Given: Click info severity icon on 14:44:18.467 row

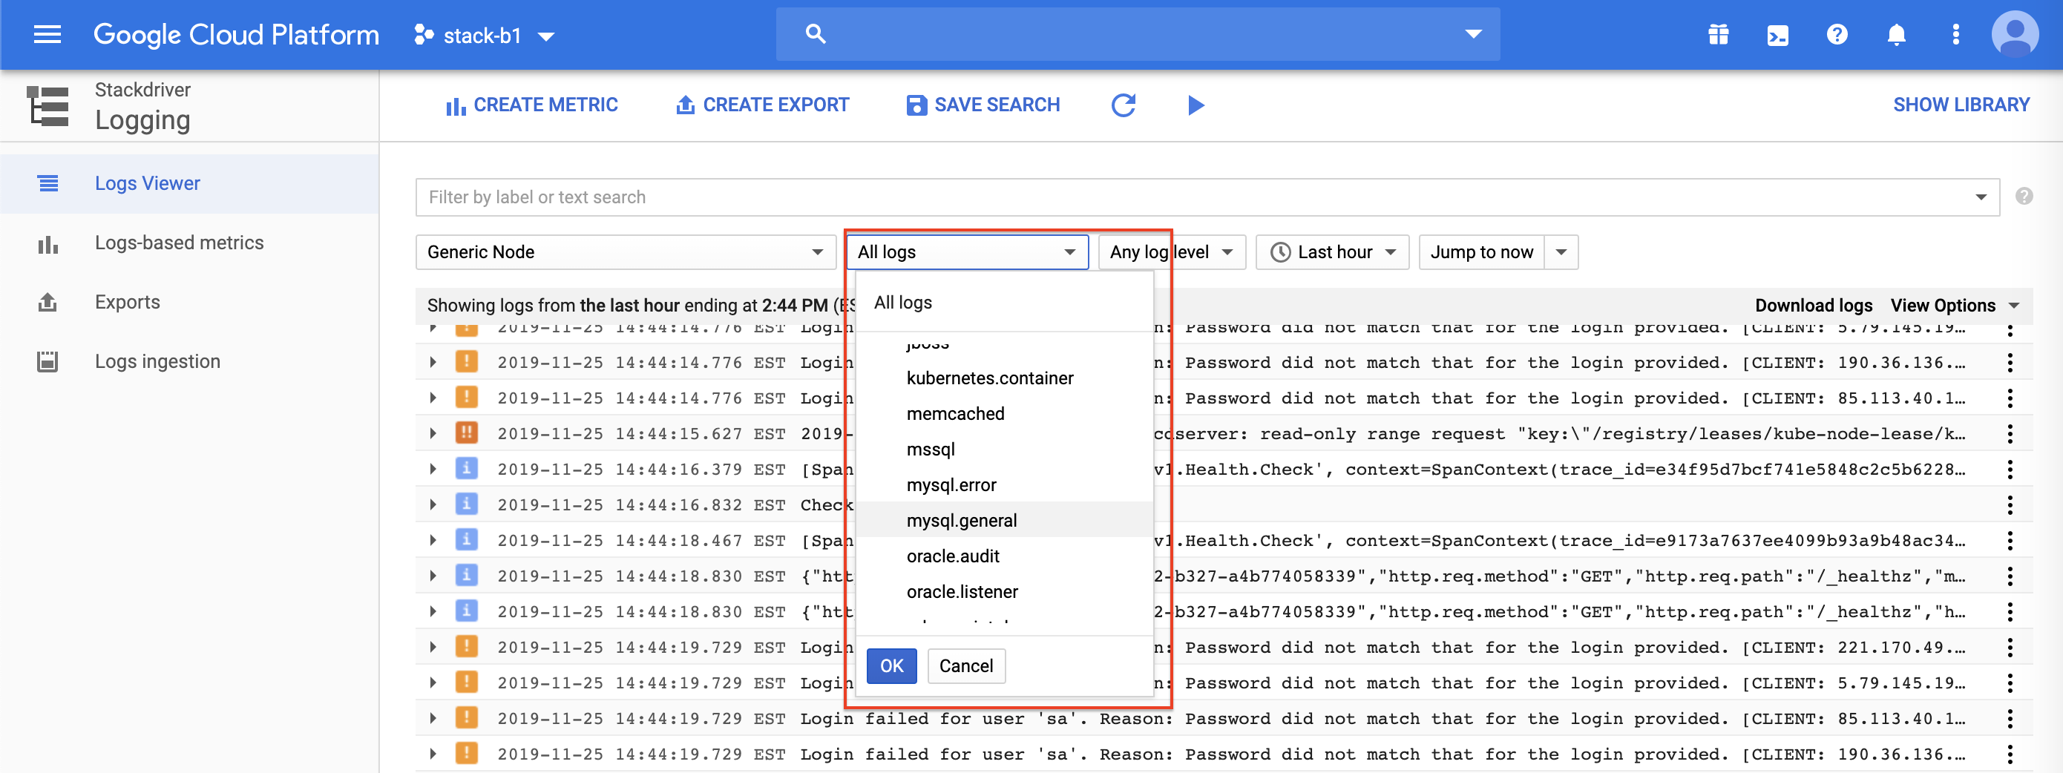Looking at the screenshot, I should [x=466, y=539].
